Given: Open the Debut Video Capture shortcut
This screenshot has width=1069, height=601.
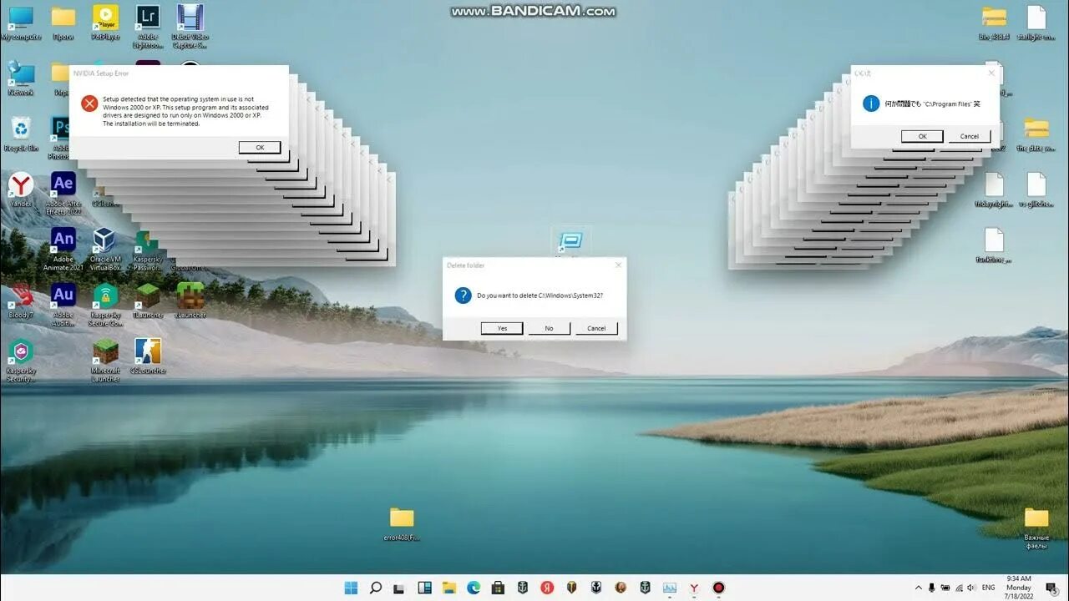Looking at the screenshot, I should pos(190,27).
